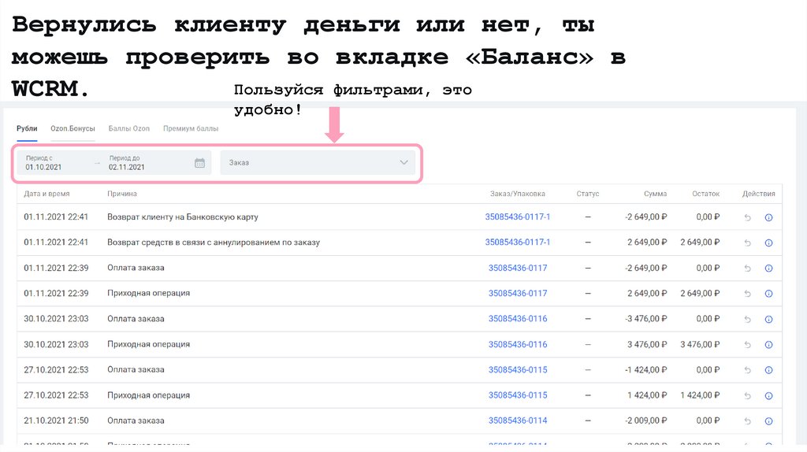Click the 'Статус' column header
Image resolution: width=807 pixels, height=452 pixels.
pyautogui.click(x=588, y=194)
